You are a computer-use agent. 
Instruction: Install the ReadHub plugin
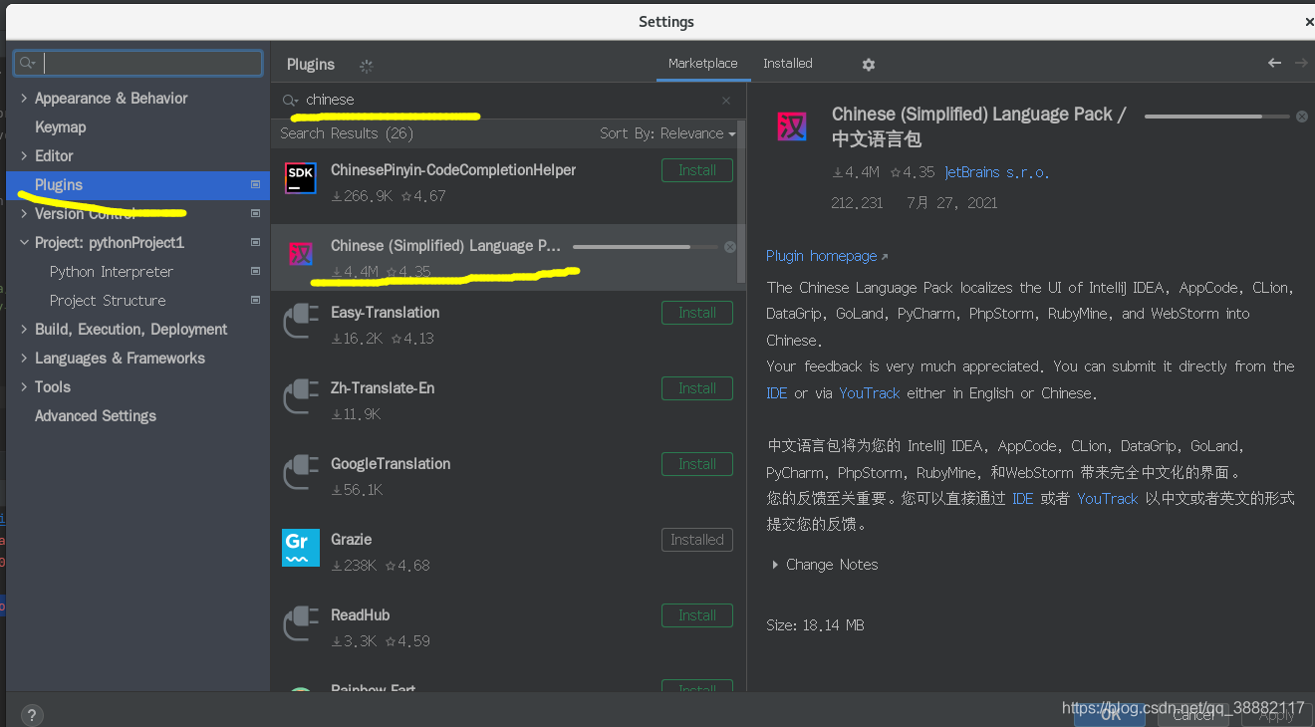pyautogui.click(x=697, y=615)
